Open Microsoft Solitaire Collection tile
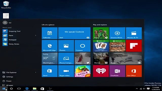 click(x=101, y=46)
